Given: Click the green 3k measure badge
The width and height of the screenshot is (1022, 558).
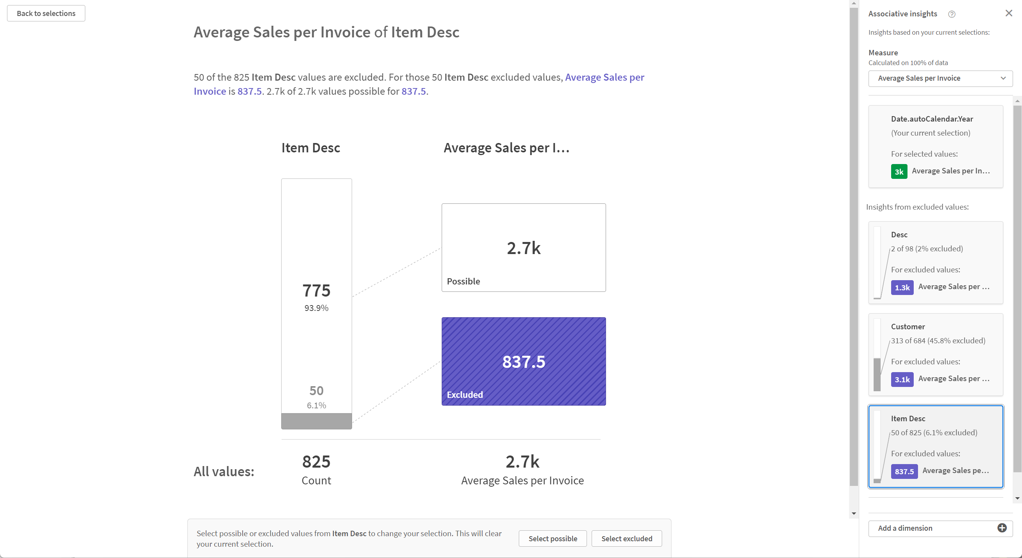Looking at the screenshot, I should coord(899,171).
